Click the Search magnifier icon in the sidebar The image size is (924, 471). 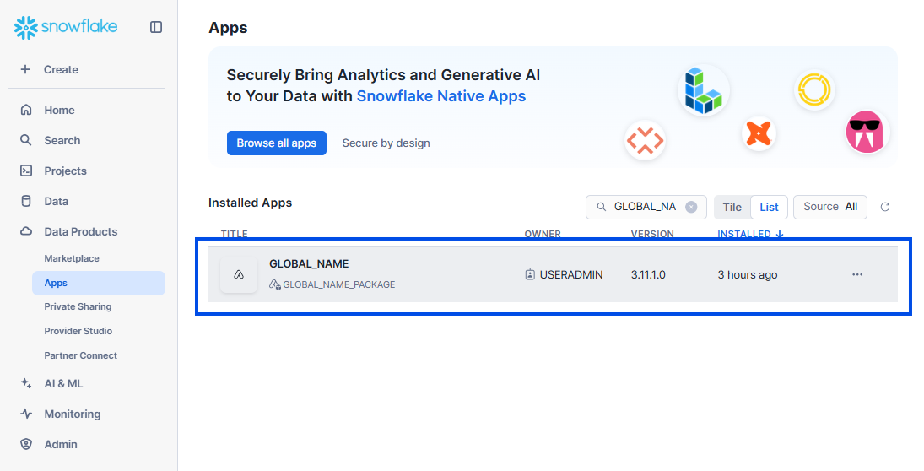[26, 140]
